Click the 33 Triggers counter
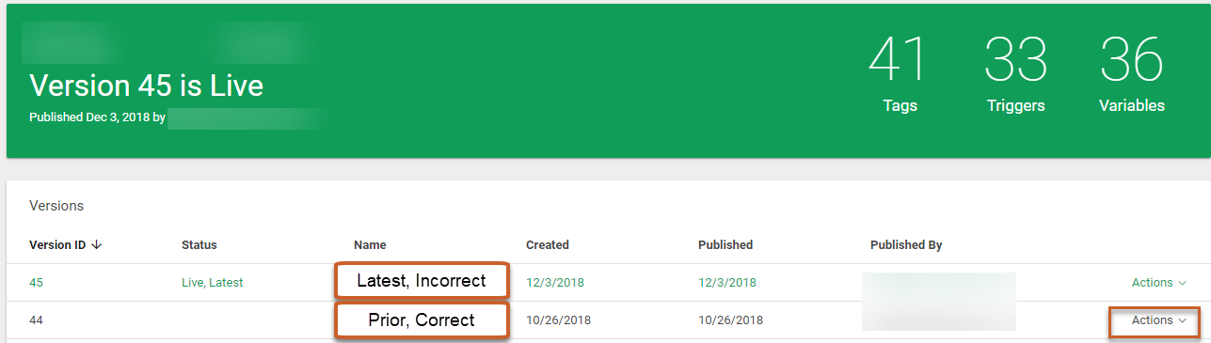1211x343 pixels. pyautogui.click(x=1015, y=72)
